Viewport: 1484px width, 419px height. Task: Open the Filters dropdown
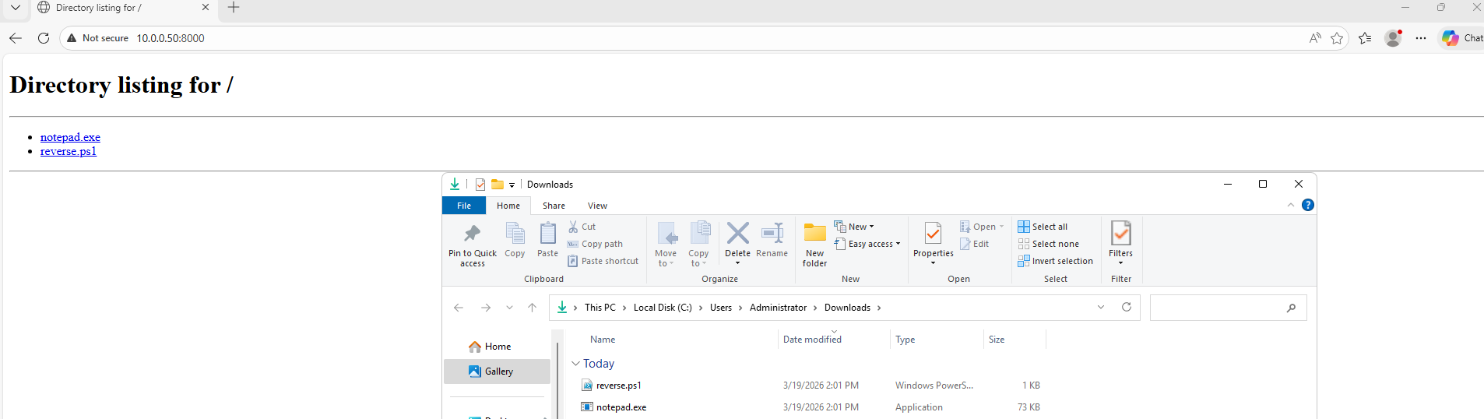tap(1120, 241)
